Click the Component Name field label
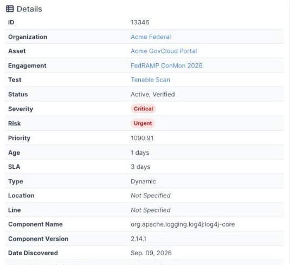 click(x=35, y=224)
